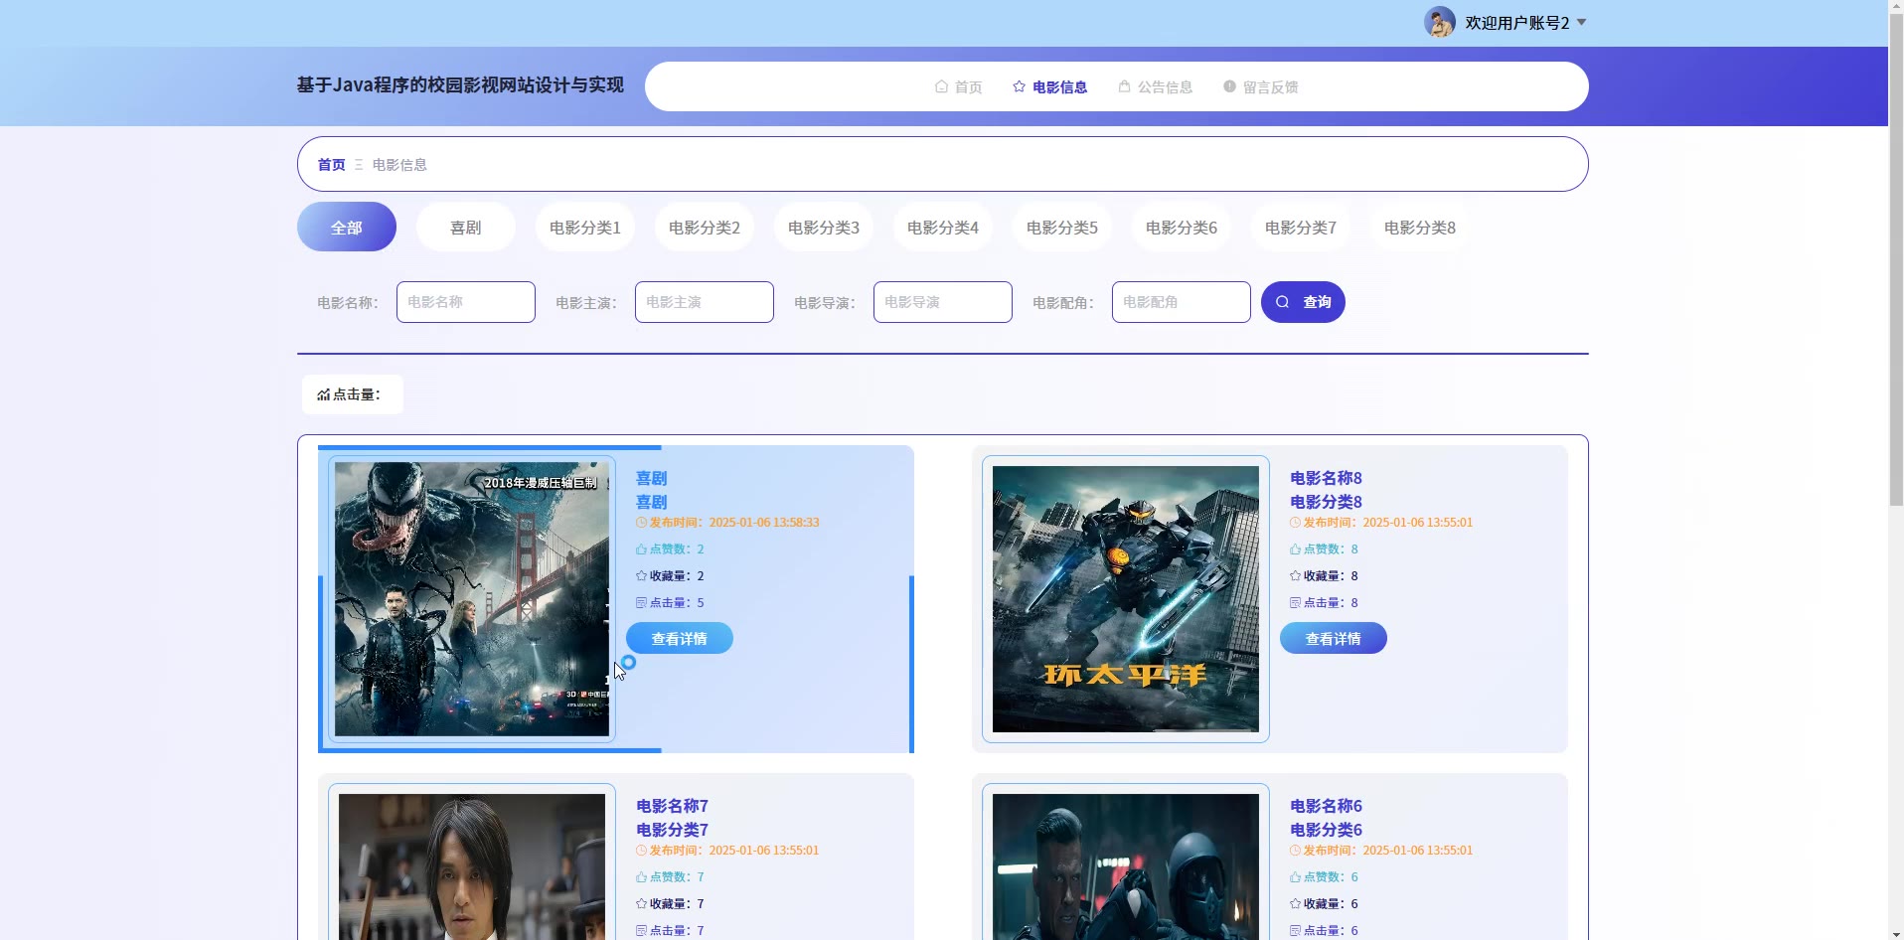Open the Venom movie poster thumbnail
The image size is (1904, 940).
click(471, 598)
